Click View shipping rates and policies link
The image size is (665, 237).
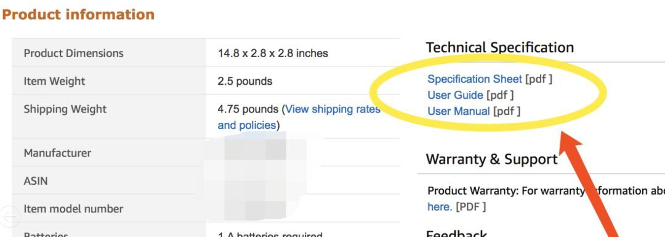[299, 117]
